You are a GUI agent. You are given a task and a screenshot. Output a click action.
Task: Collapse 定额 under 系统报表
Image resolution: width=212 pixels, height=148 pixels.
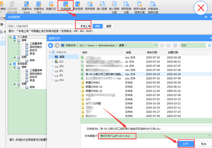pyautogui.click(x=15, y=84)
